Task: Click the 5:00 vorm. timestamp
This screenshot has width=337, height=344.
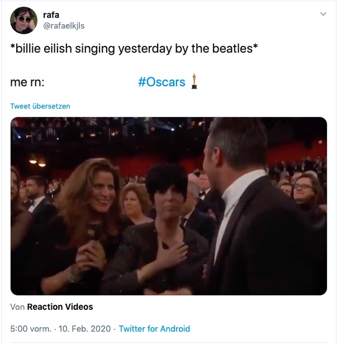Action: 31,329
